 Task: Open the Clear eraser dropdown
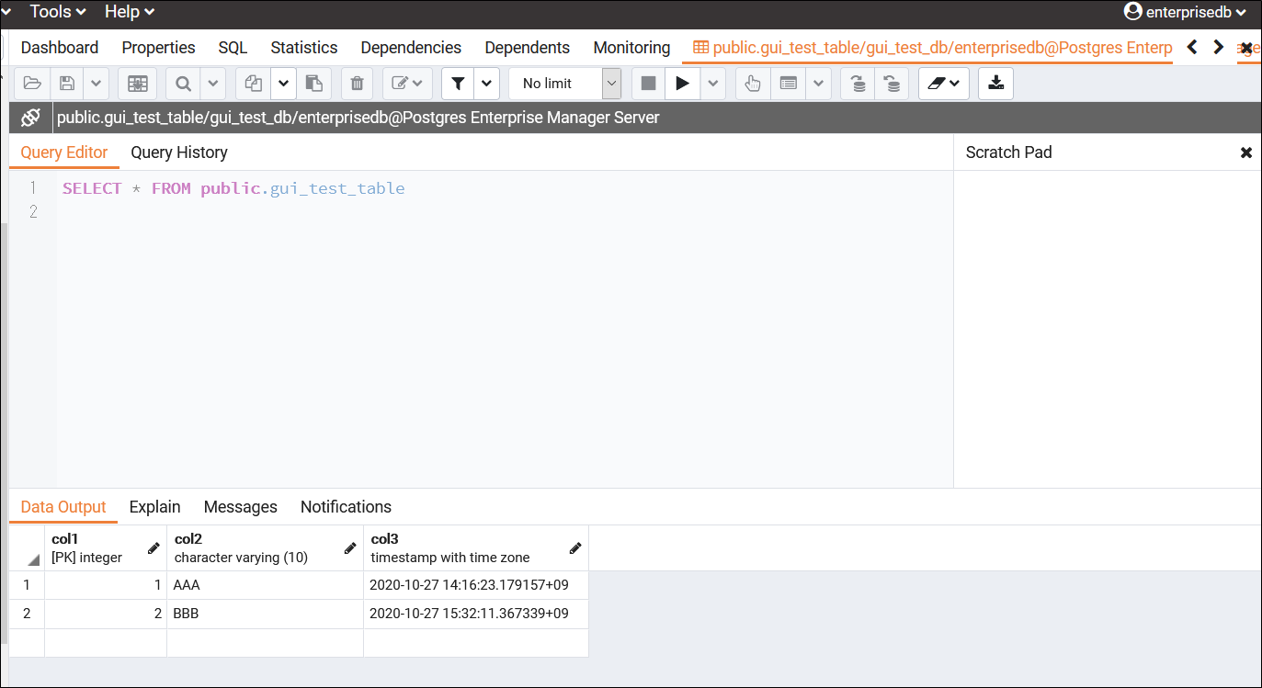[944, 84]
